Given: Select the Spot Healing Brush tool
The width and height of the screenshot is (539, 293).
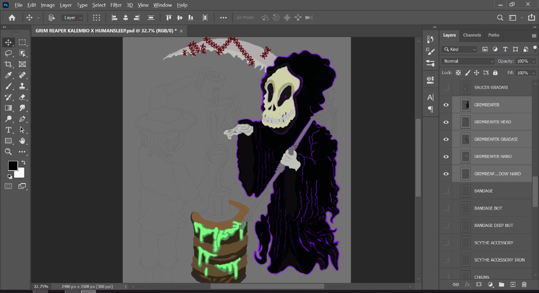Looking at the screenshot, I should (x=22, y=75).
